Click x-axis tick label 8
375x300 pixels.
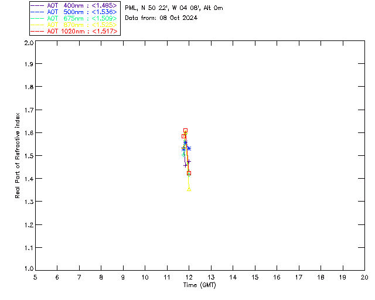(101, 277)
